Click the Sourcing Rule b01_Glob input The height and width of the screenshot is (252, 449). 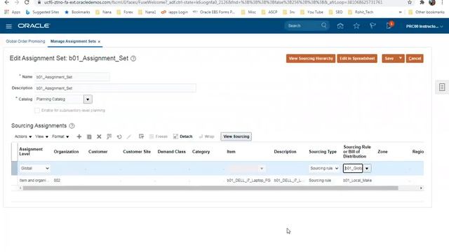click(x=353, y=168)
